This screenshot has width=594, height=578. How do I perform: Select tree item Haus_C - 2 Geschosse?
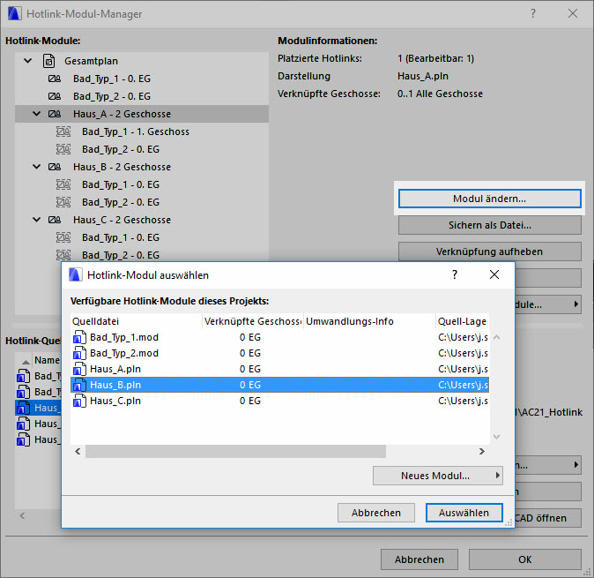(x=122, y=220)
